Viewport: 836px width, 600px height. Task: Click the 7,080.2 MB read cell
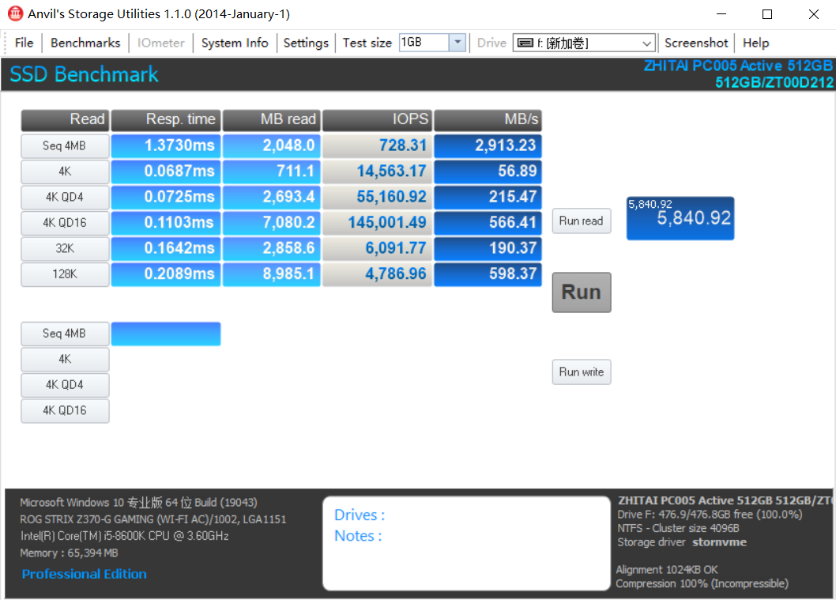coord(271,222)
